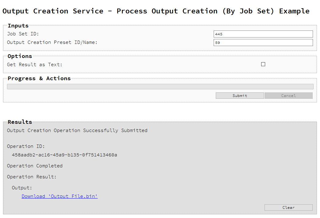Image resolution: width=320 pixels, height=218 pixels.
Task: Submit the output creation request
Action: (x=240, y=95)
